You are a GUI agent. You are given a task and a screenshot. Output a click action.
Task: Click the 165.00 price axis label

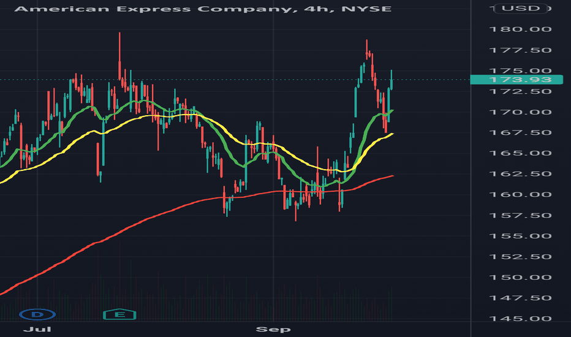coord(520,153)
